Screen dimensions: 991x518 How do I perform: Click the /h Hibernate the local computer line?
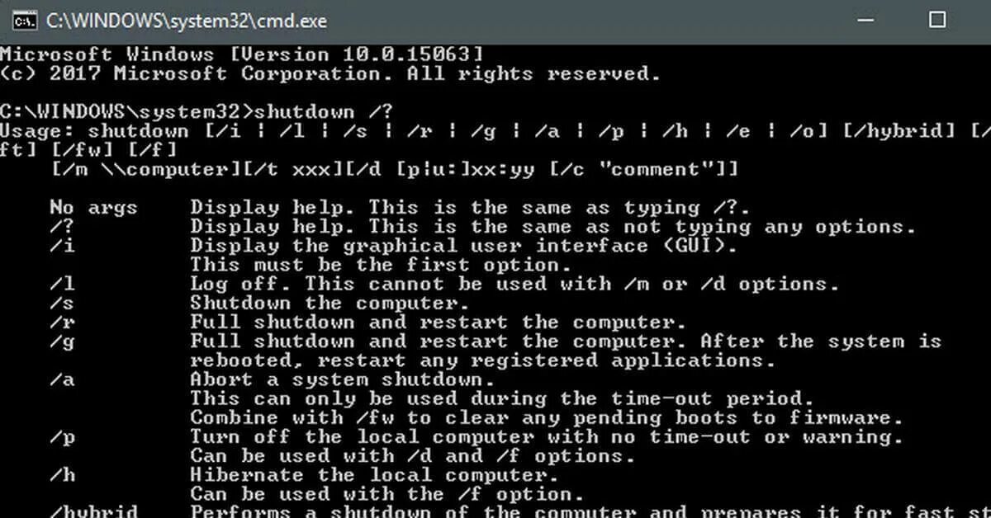[x=304, y=475]
